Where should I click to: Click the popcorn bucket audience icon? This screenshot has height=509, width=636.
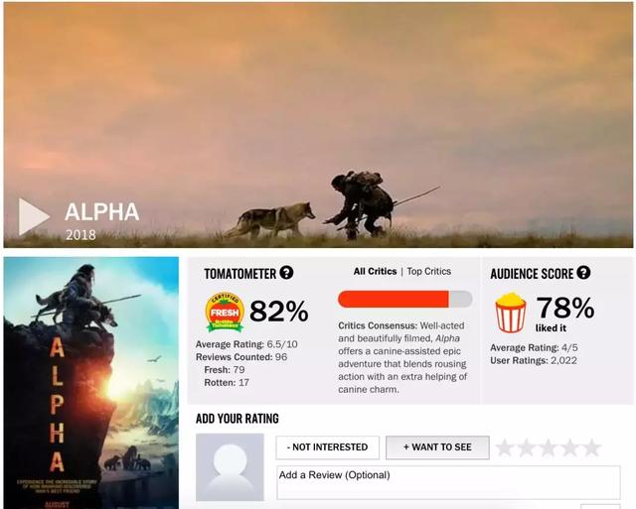pos(510,313)
